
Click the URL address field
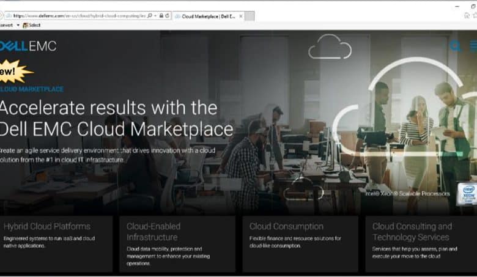[79, 16]
